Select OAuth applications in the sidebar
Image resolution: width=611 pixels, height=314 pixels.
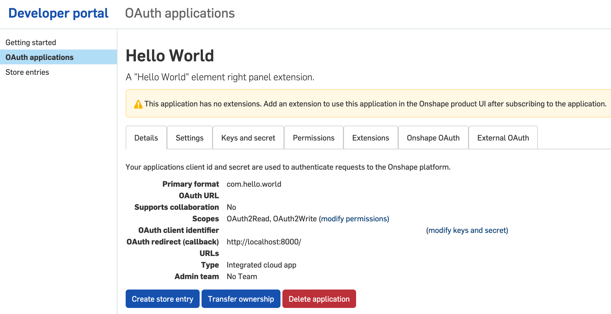click(40, 57)
